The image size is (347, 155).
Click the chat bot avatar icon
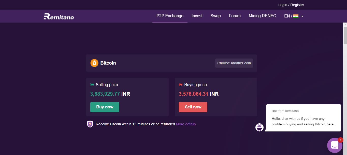tap(259, 127)
